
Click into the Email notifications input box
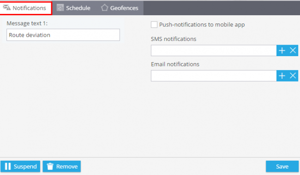[x=214, y=76]
